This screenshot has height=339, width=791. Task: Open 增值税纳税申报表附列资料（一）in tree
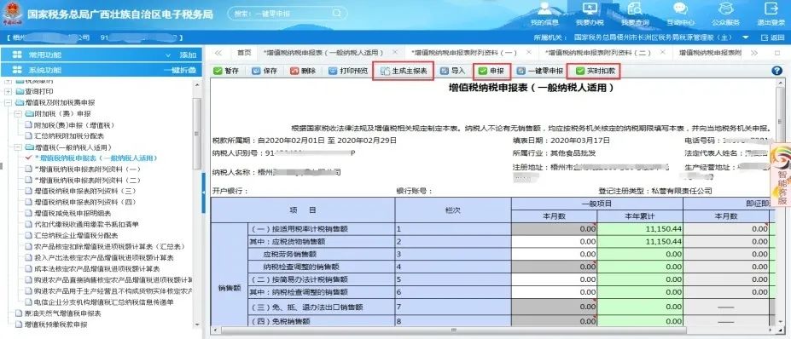88,169
